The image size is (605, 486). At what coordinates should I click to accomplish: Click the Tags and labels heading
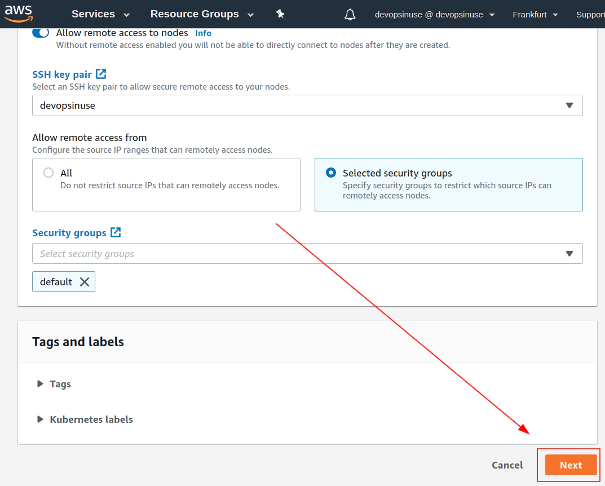point(78,342)
